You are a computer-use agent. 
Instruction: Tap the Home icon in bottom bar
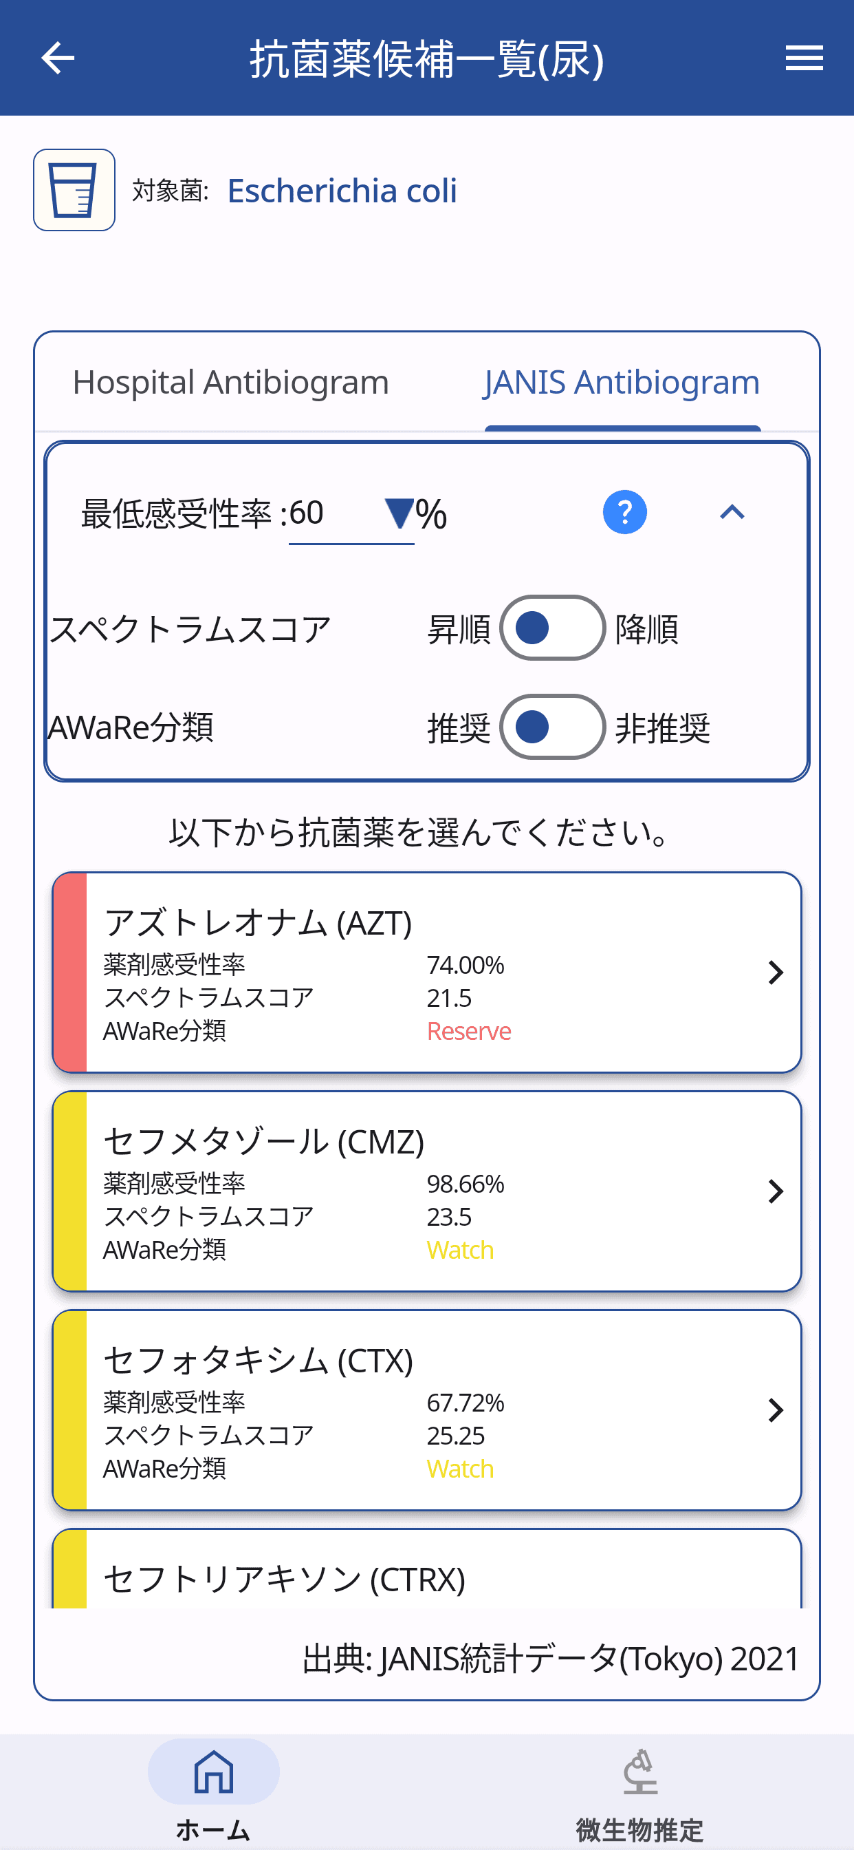pyautogui.click(x=213, y=1772)
